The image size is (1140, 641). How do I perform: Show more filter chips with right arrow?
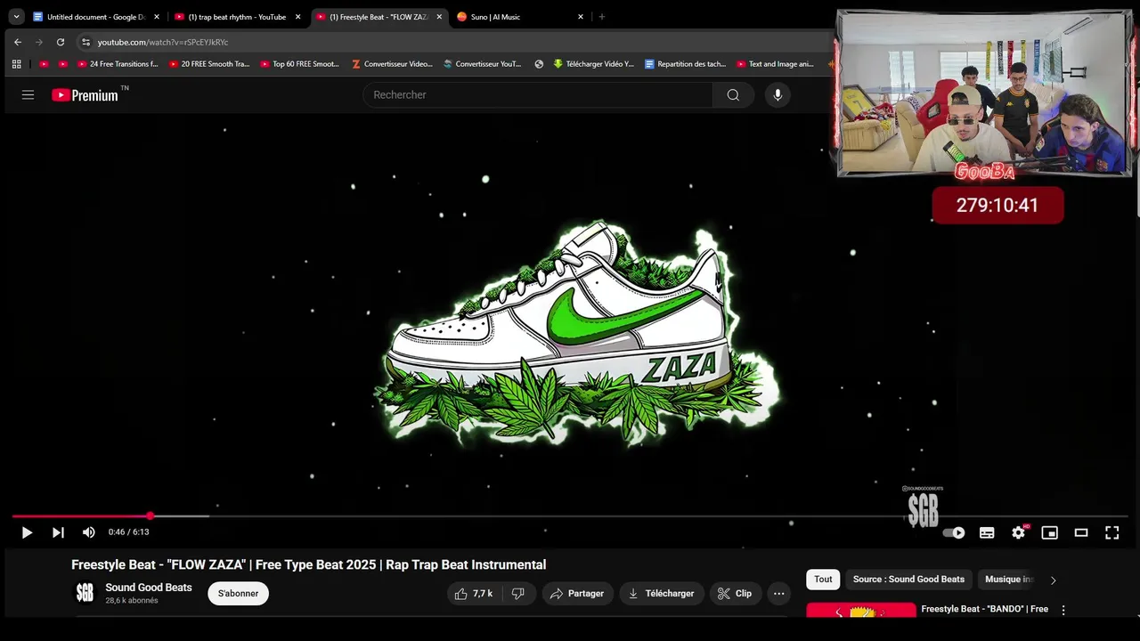point(1053,580)
